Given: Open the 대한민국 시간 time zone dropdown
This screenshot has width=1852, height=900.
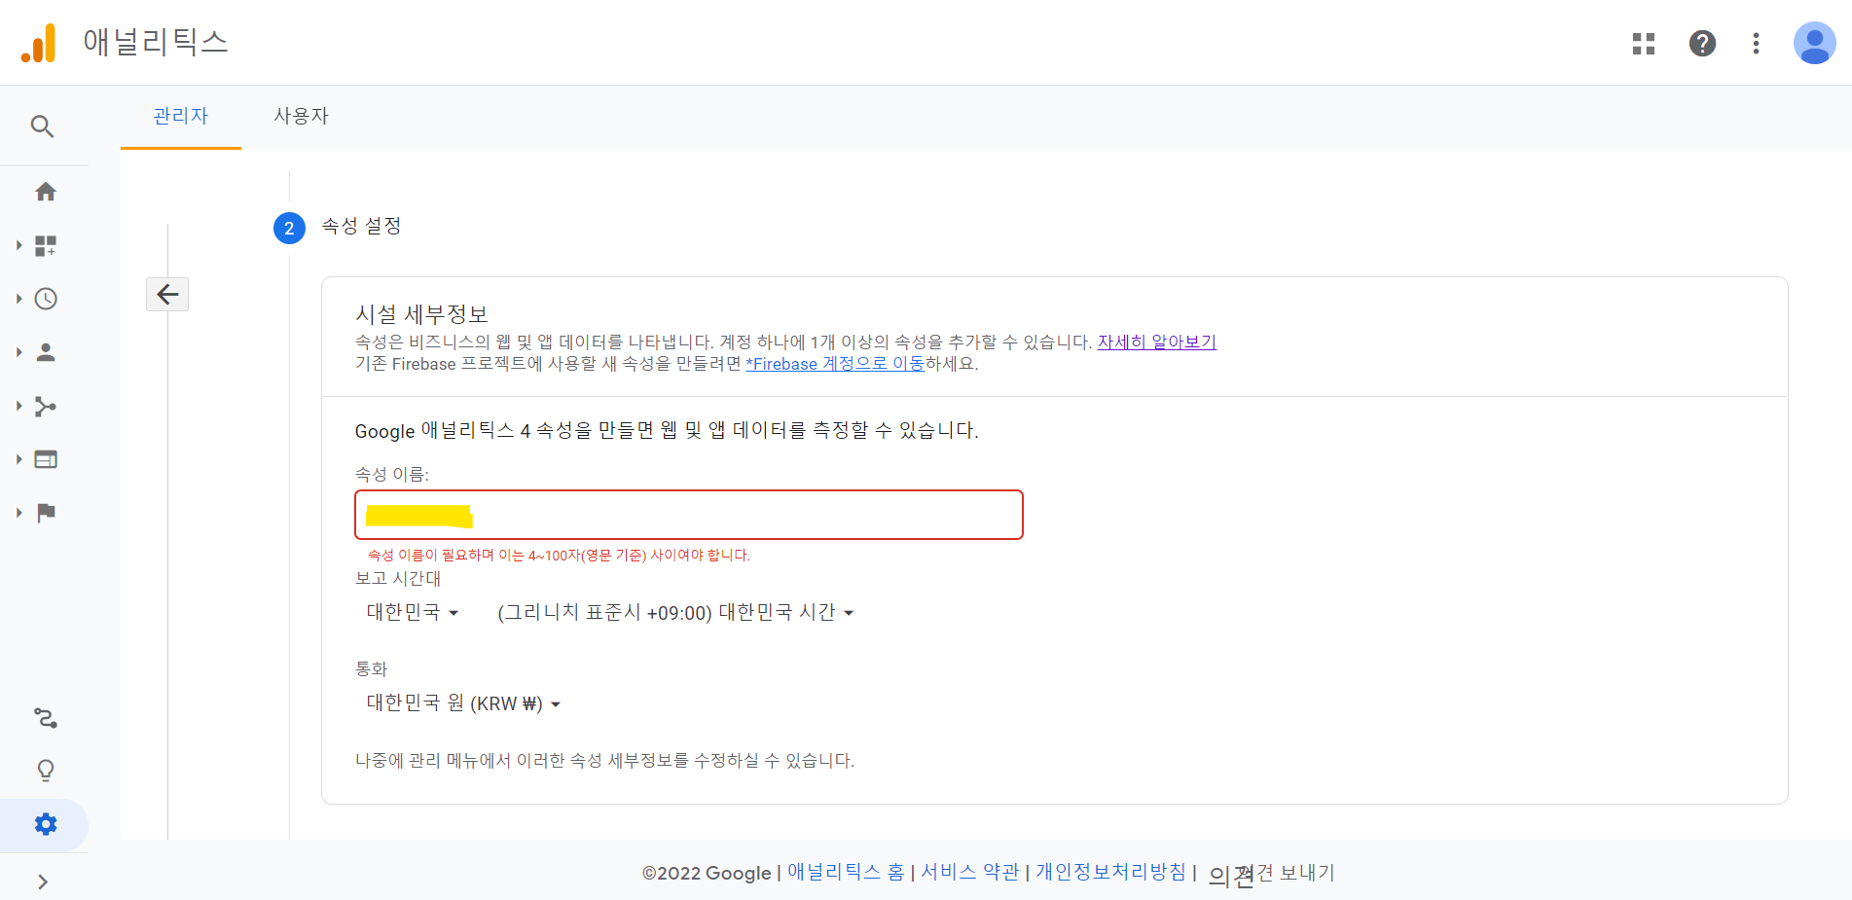Looking at the screenshot, I should coord(675,612).
